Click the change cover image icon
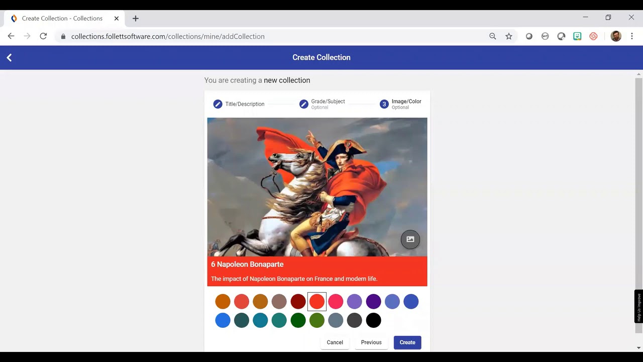 [x=410, y=239]
